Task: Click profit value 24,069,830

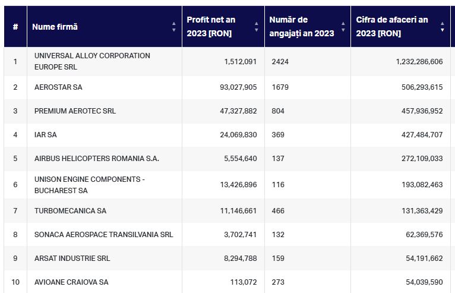Action: pyautogui.click(x=238, y=135)
